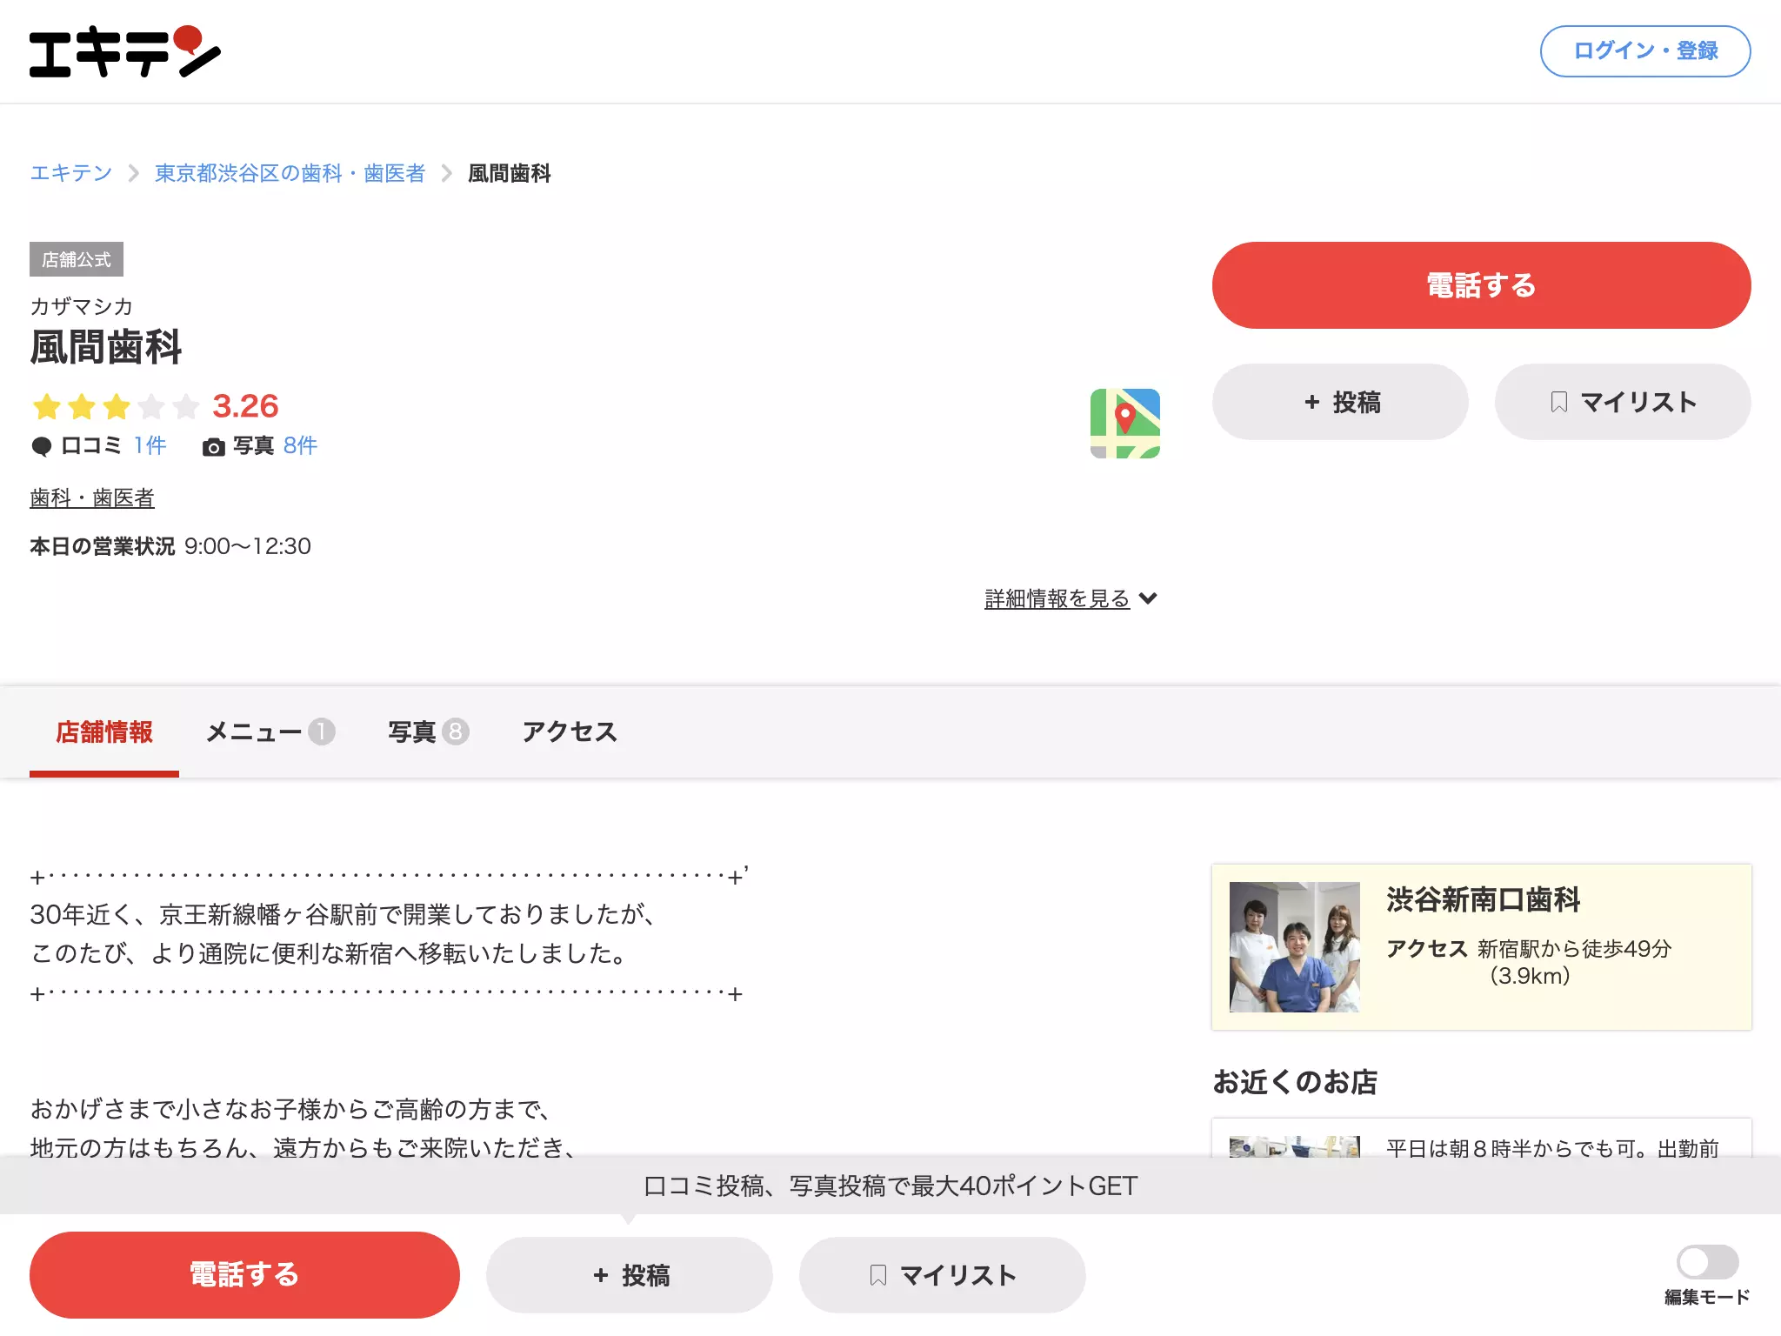Open the 写真 tab with 8 photos
1781x1336 pixels.
[x=428, y=732]
